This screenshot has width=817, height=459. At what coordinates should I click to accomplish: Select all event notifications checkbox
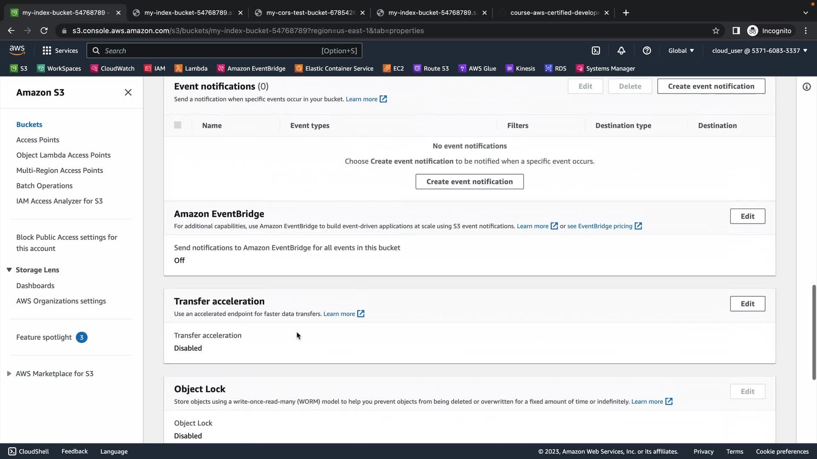coord(178,125)
